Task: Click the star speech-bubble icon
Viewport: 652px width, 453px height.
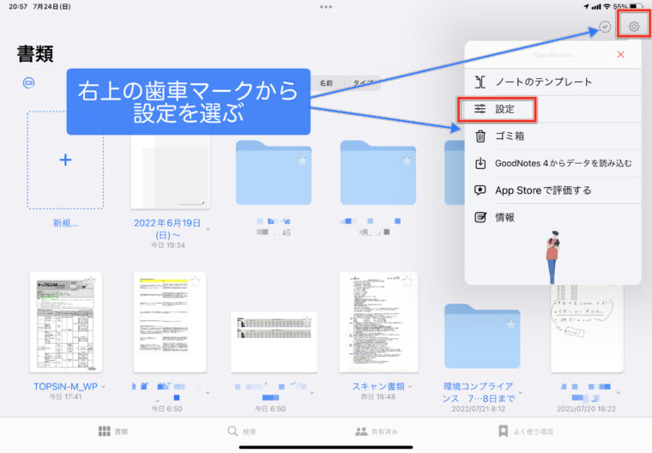Action: [480, 190]
